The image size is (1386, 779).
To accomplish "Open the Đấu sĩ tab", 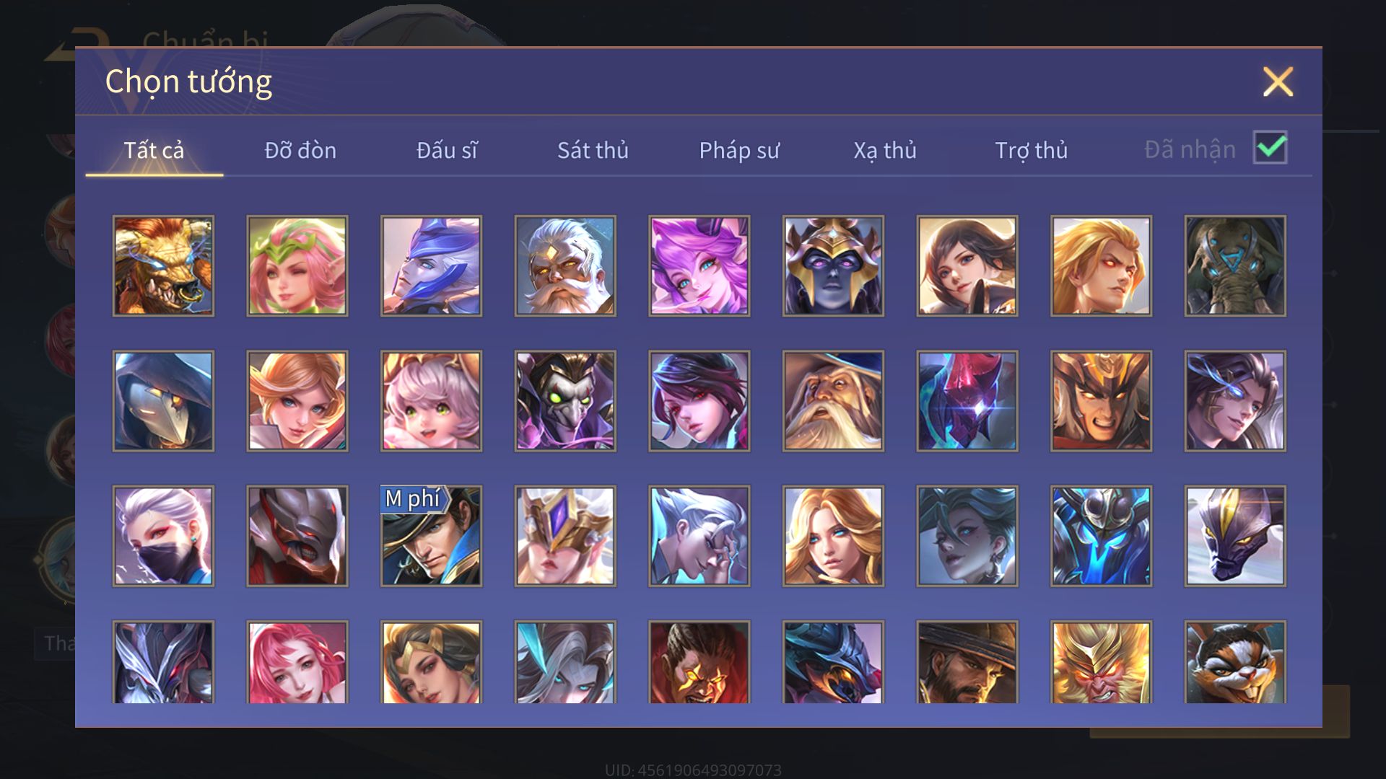I will 447,150.
